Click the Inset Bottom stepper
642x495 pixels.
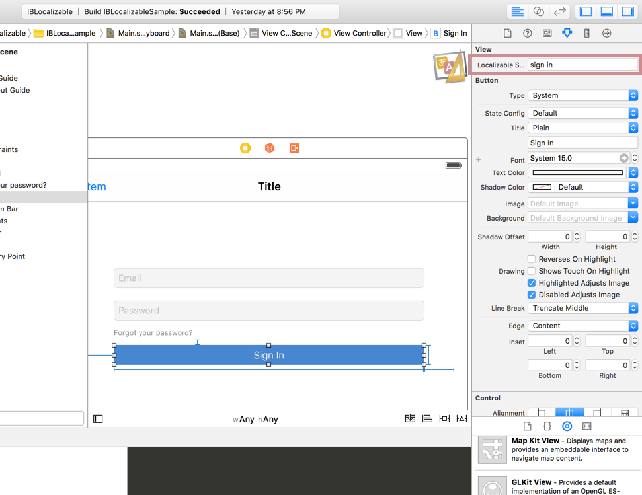(x=577, y=365)
